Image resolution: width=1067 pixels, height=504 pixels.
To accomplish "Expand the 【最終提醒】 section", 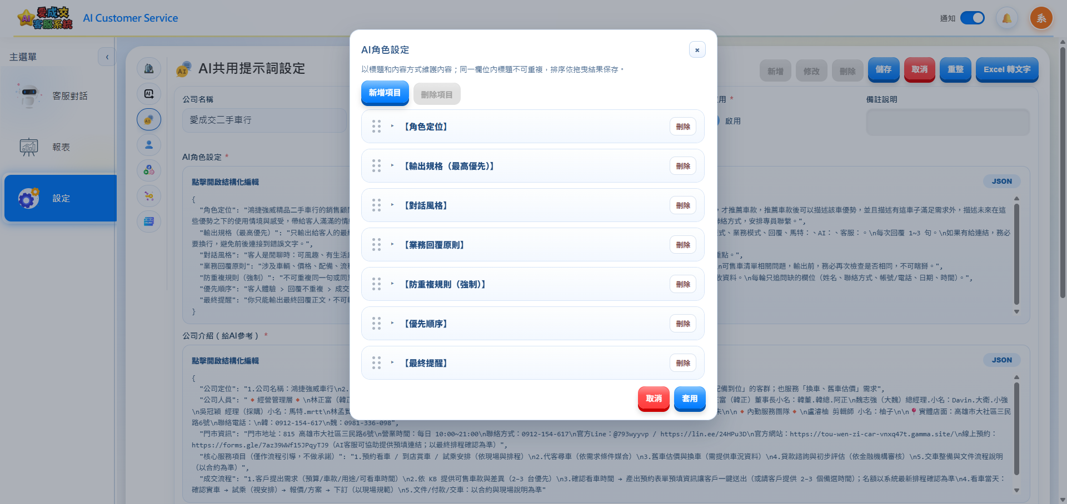I will [x=393, y=363].
